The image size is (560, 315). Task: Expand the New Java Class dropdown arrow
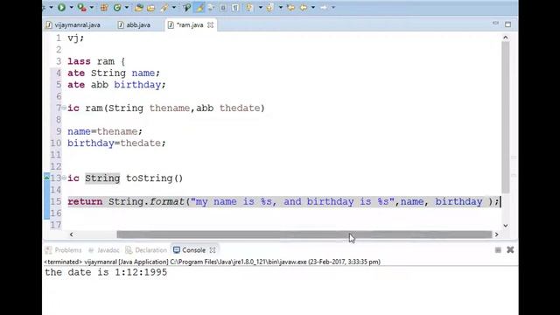127,7
